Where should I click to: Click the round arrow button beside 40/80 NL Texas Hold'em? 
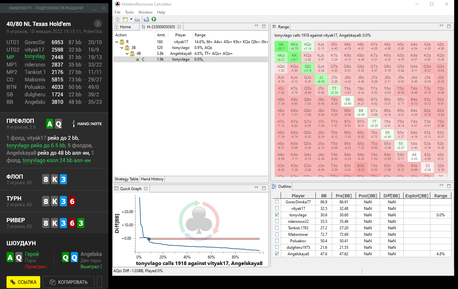click(x=98, y=24)
